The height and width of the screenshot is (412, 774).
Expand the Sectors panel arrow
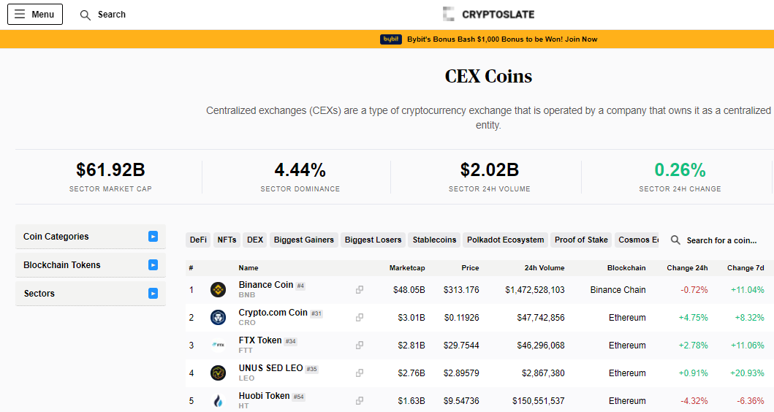153,294
